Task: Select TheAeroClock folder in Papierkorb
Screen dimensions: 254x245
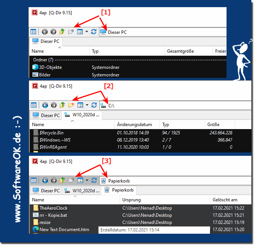Action: coord(50,208)
